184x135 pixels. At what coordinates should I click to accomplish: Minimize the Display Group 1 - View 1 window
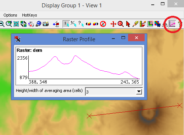[153, 5]
